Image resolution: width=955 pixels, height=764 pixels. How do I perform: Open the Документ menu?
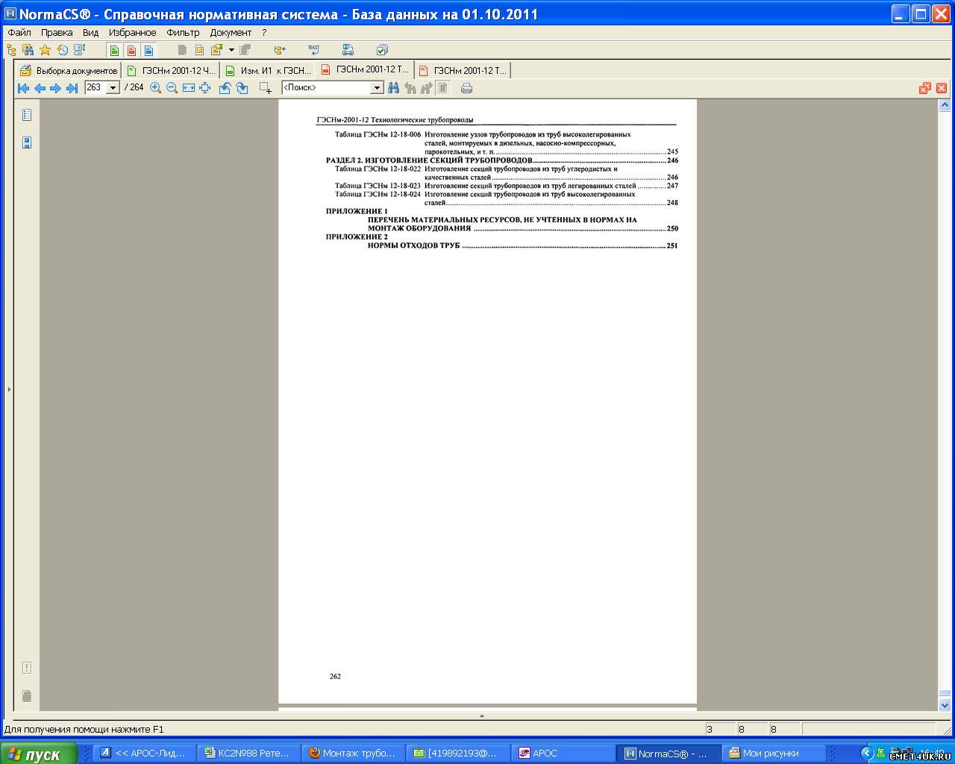coord(231,33)
